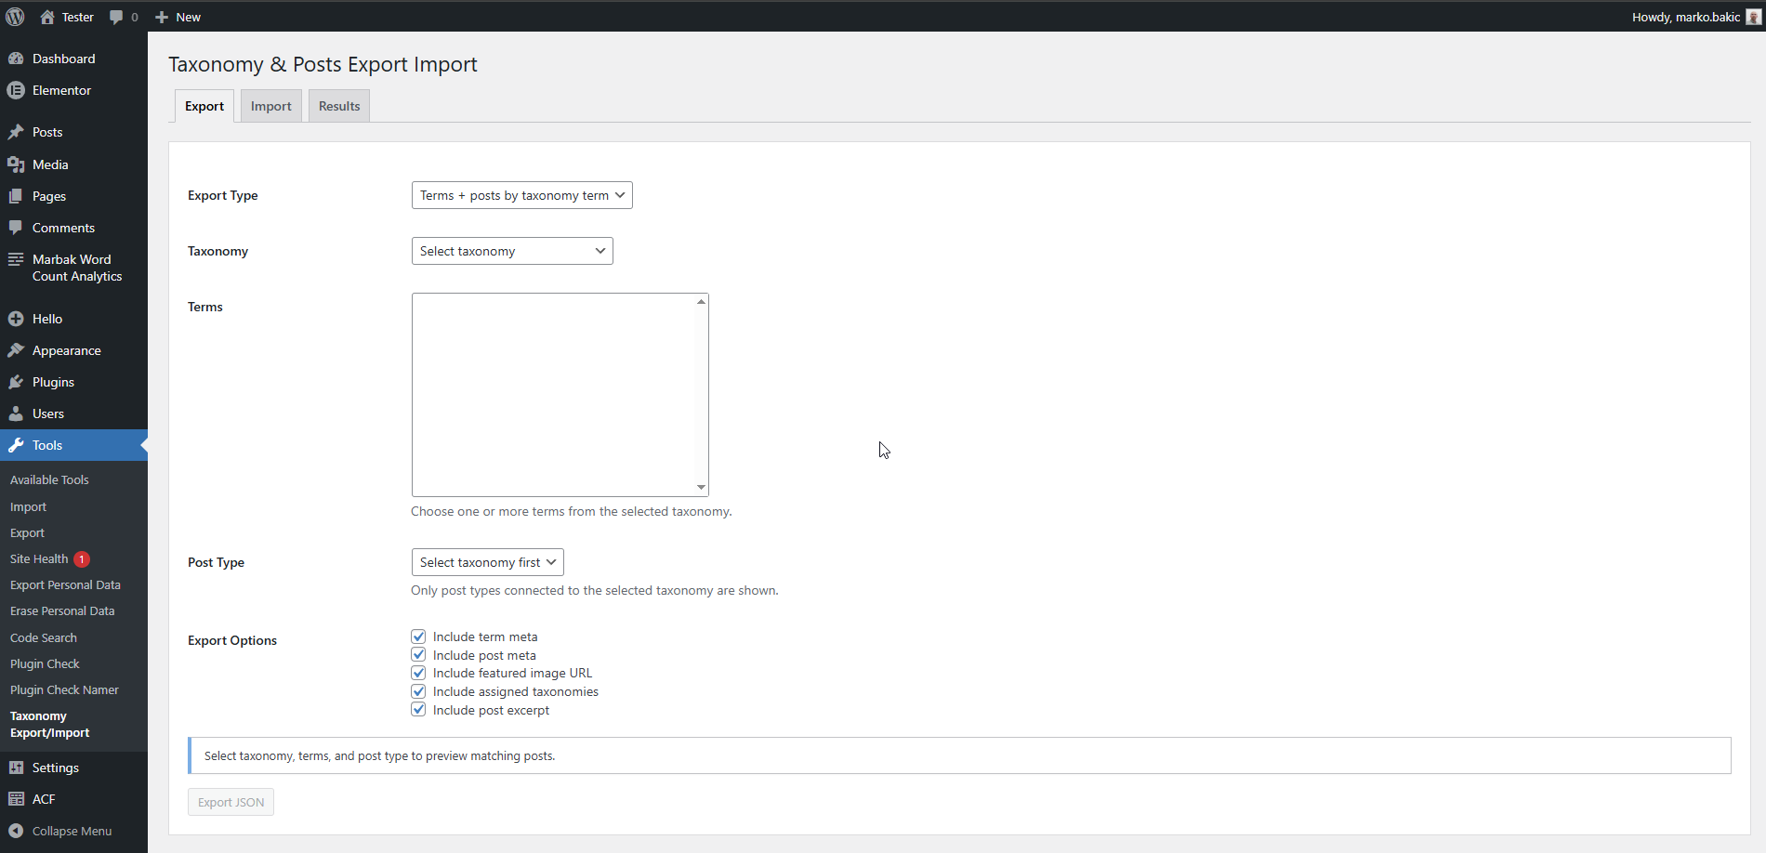
Task: Click the Plugins plug icon
Action: 16,382
